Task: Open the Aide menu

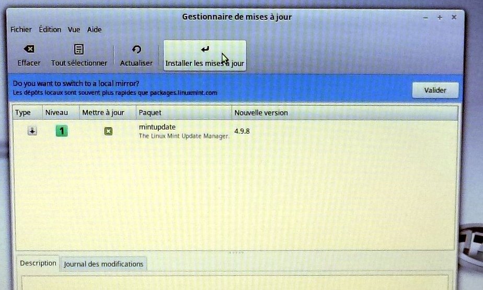Action: click(95, 30)
